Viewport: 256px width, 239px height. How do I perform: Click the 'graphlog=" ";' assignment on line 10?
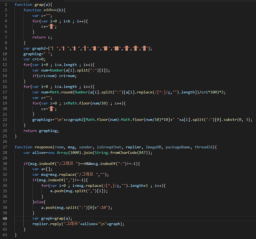click(38, 54)
